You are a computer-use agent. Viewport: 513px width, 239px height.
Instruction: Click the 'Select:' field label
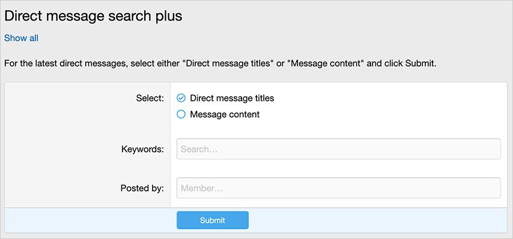(150, 98)
